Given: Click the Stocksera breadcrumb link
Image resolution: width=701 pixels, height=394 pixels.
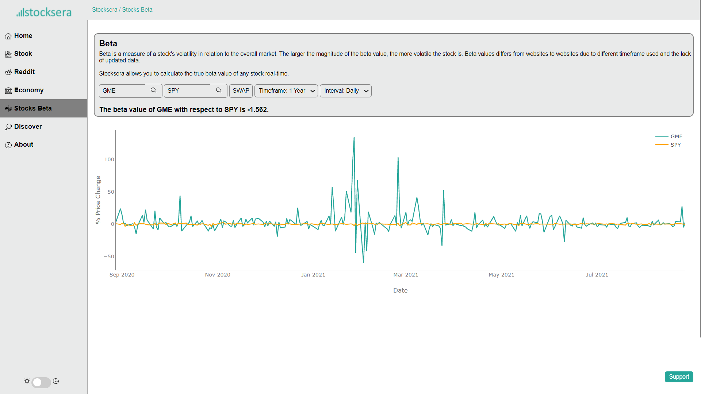Looking at the screenshot, I should pyautogui.click(x=104, y=10).
